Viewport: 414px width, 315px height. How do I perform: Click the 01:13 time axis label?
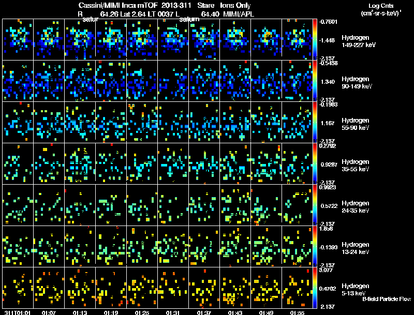(x=80, y=312)
